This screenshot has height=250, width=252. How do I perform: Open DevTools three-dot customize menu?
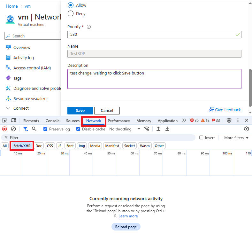pyautogui.click(x=238, y=120)
